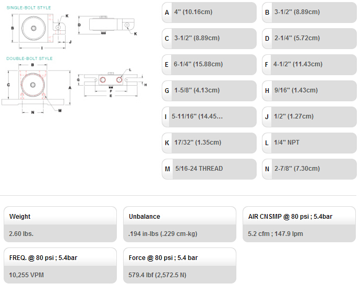This screenshot has height=284, width=360.
Task: Click dimension K value 17/32" (1.35cm)
Action: click(198, 143)
